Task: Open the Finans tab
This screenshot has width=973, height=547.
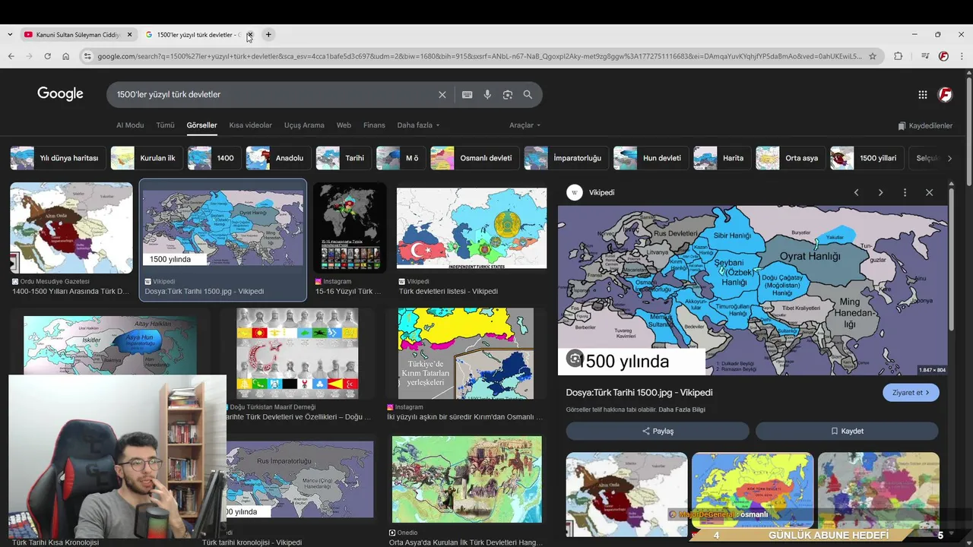Action: tap(374, 125)
